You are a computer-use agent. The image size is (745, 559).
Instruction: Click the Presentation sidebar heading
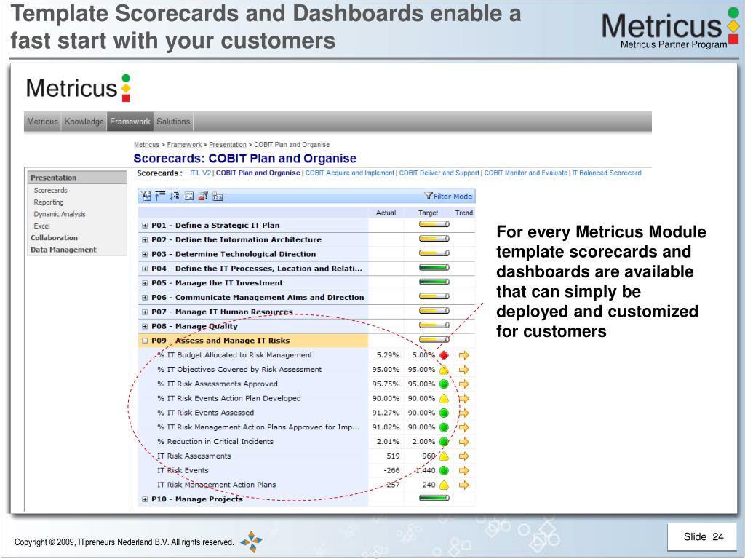coord(77,178)
